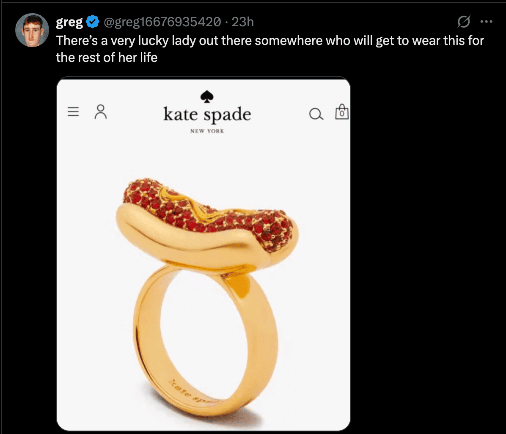Image resolution: width=506 pixels, height=434 pixels.
Task: Click the black spade logo symbol
Action: click(x=207, y=96)
